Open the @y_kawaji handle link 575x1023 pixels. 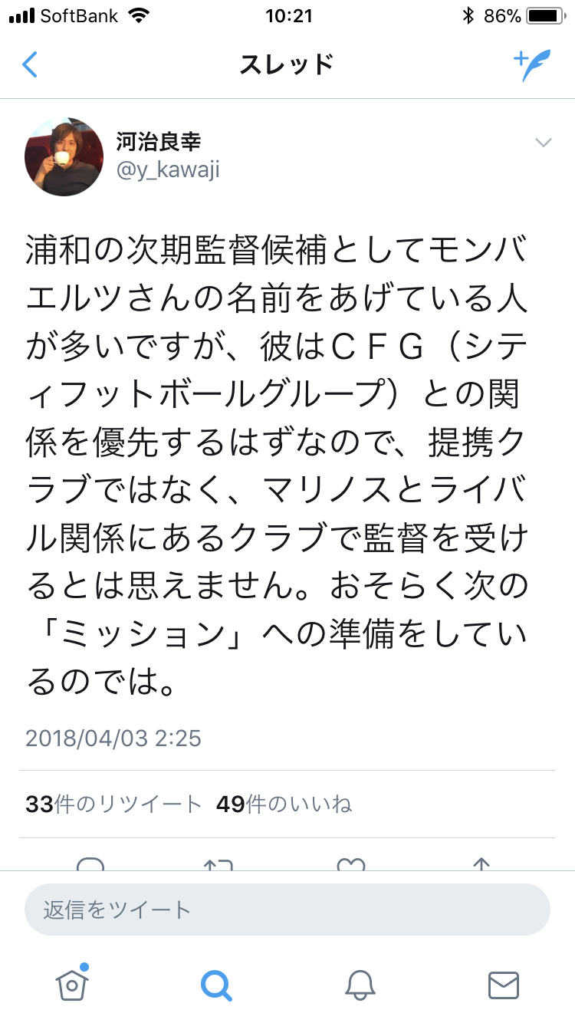click(168, 169)
